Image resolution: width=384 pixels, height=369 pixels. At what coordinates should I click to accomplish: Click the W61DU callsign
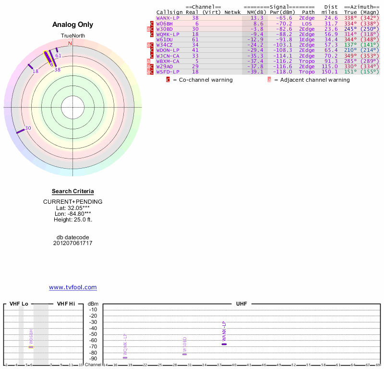pos(164,40)
